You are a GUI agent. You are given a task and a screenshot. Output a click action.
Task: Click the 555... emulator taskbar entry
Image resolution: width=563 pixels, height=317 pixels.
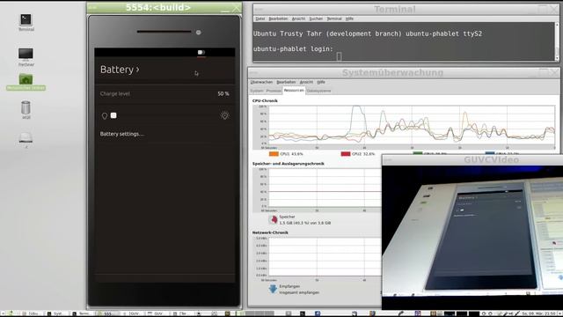click(107, 313)
